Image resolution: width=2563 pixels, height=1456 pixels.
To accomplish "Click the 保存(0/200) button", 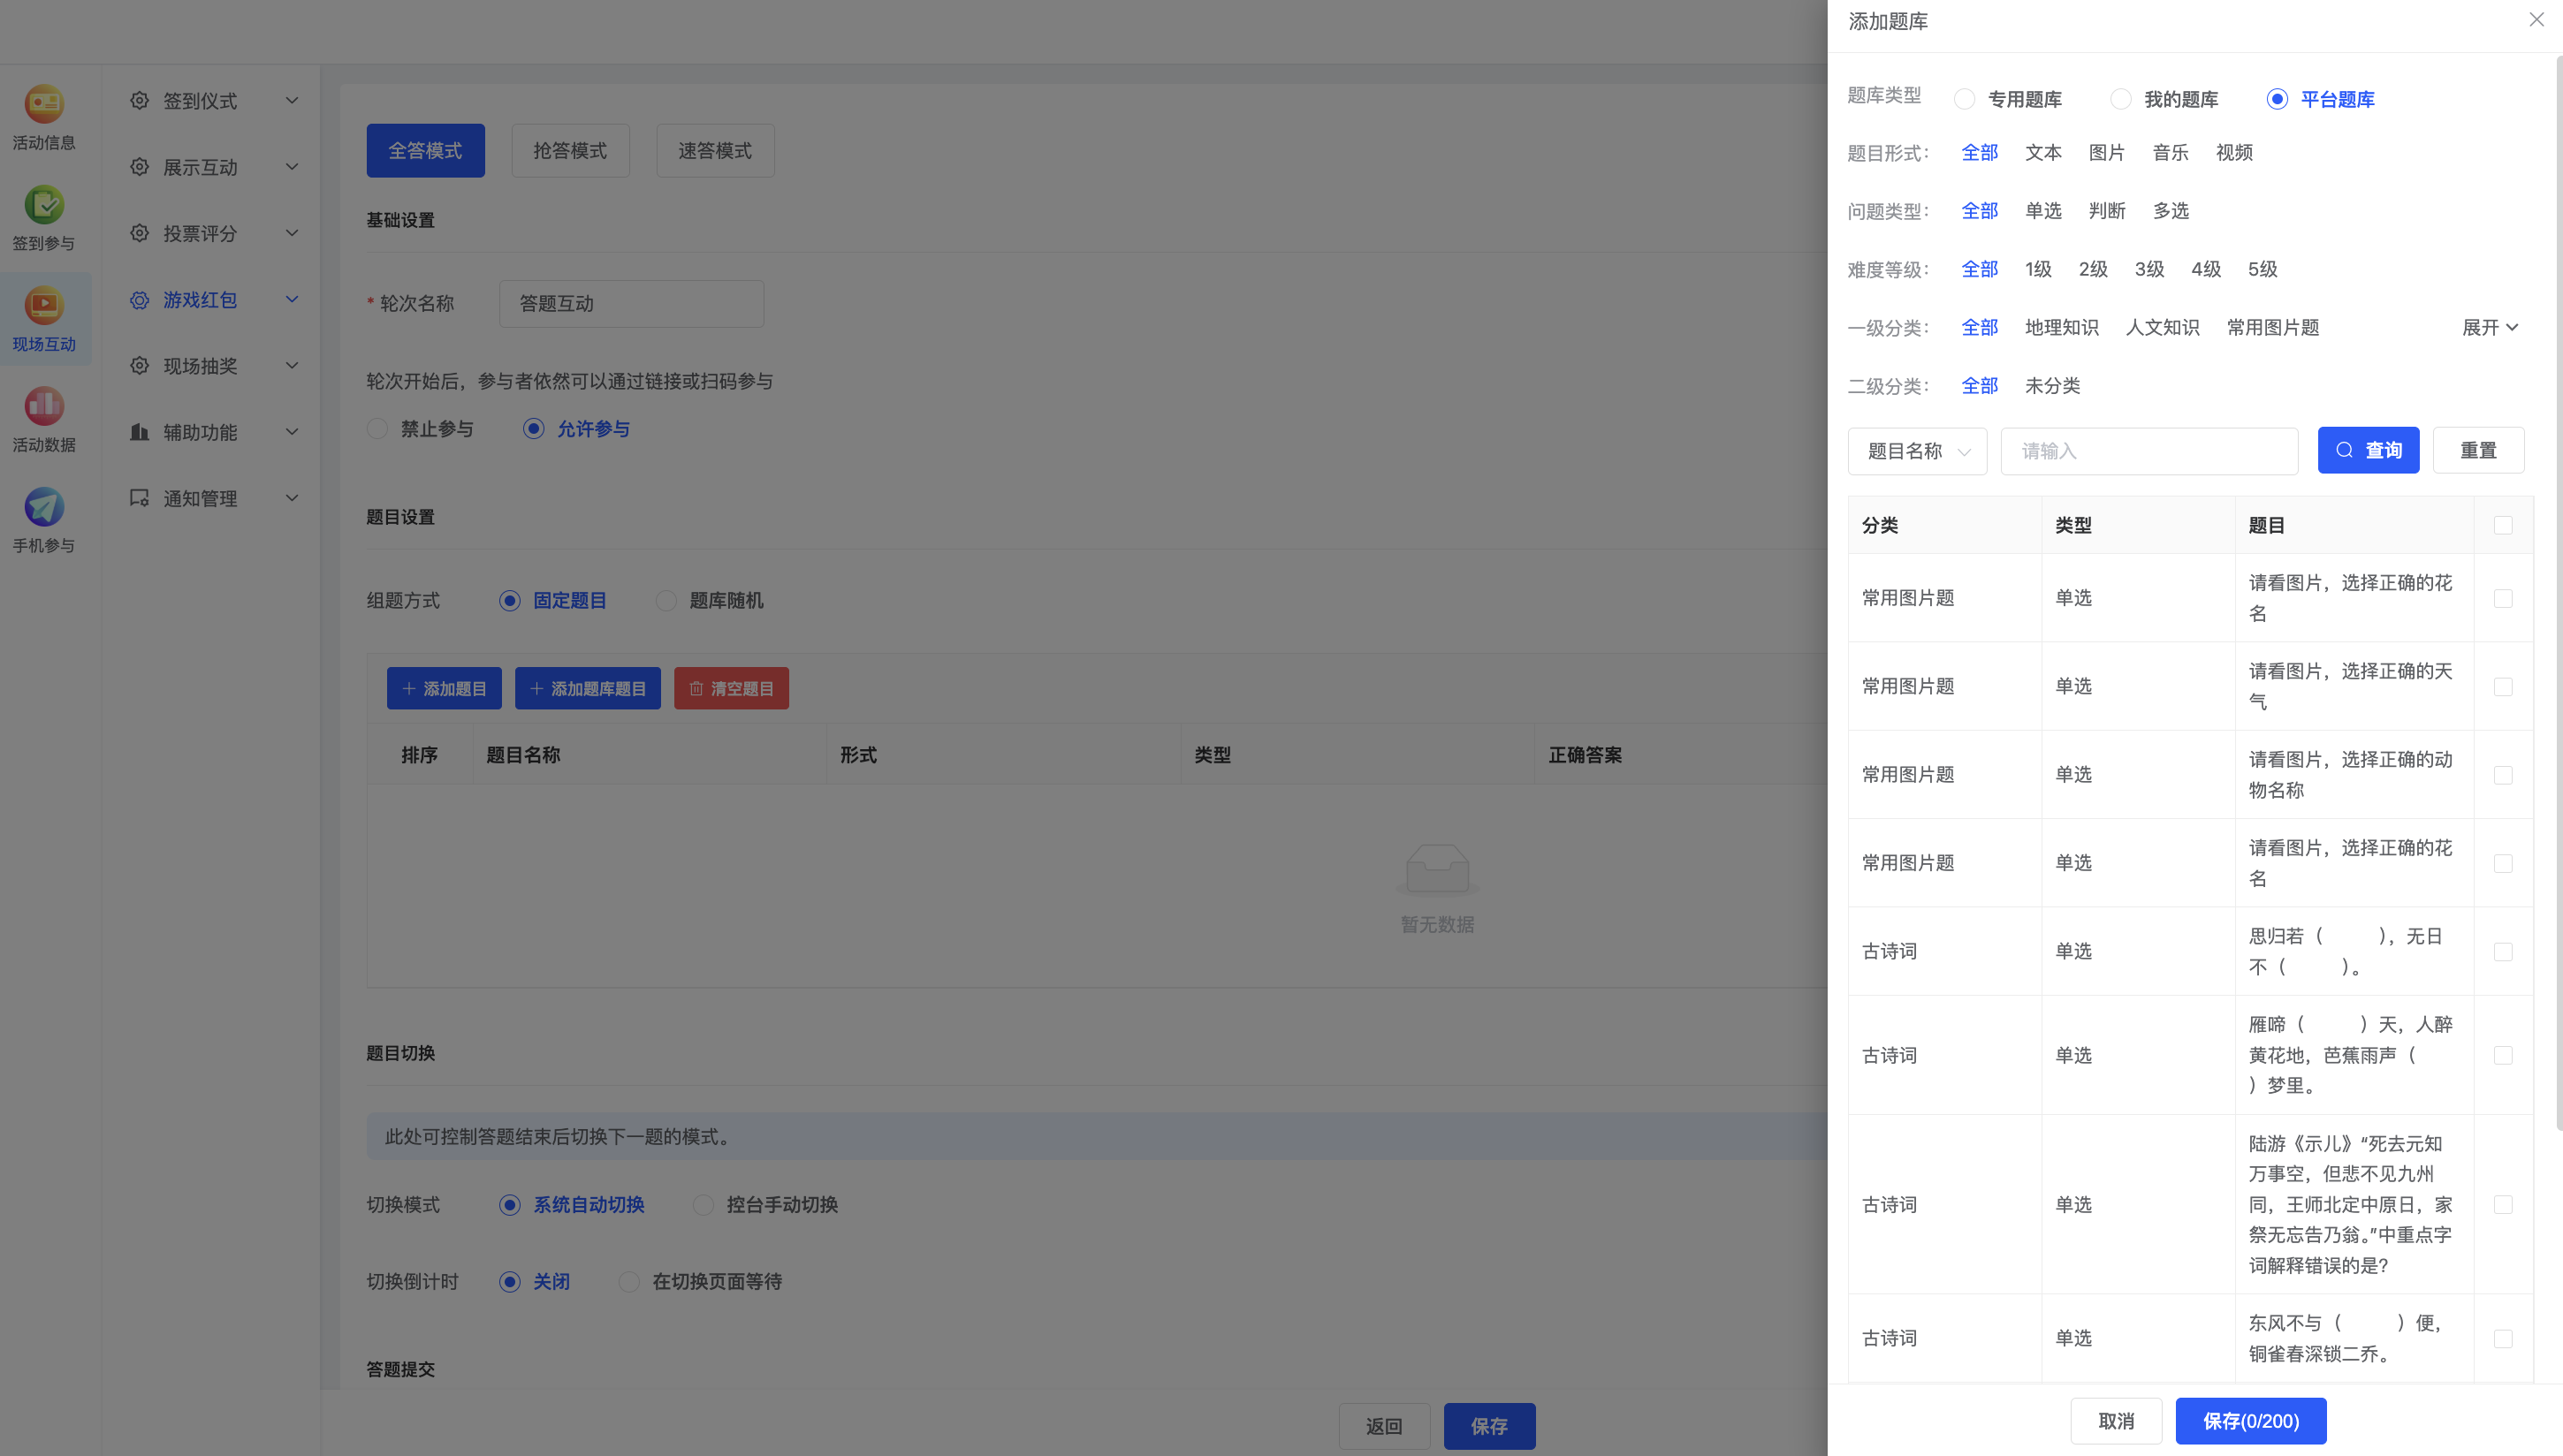I will point(2251,1421).
